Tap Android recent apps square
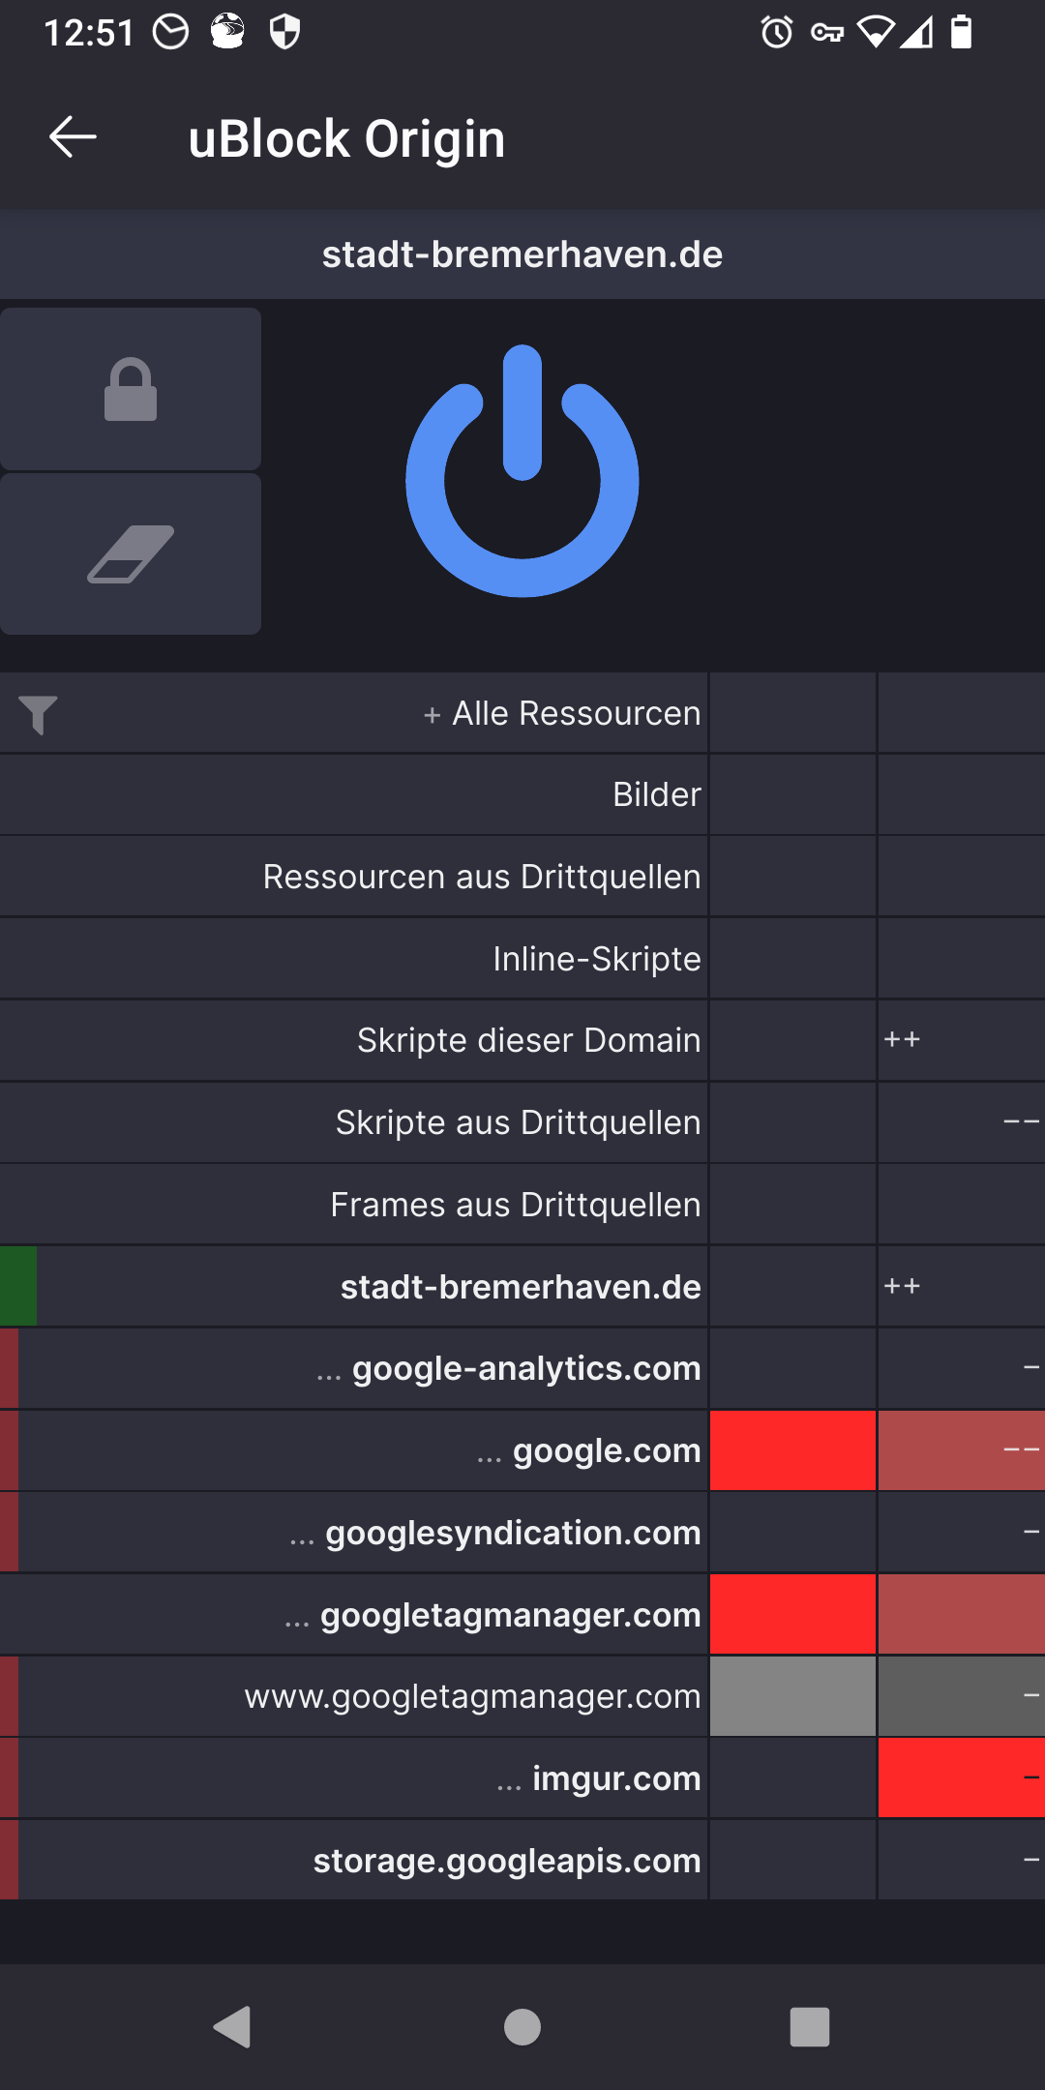This screenshot has width=1045, height=2090. pyautogui.click(x=810, y=2026)
